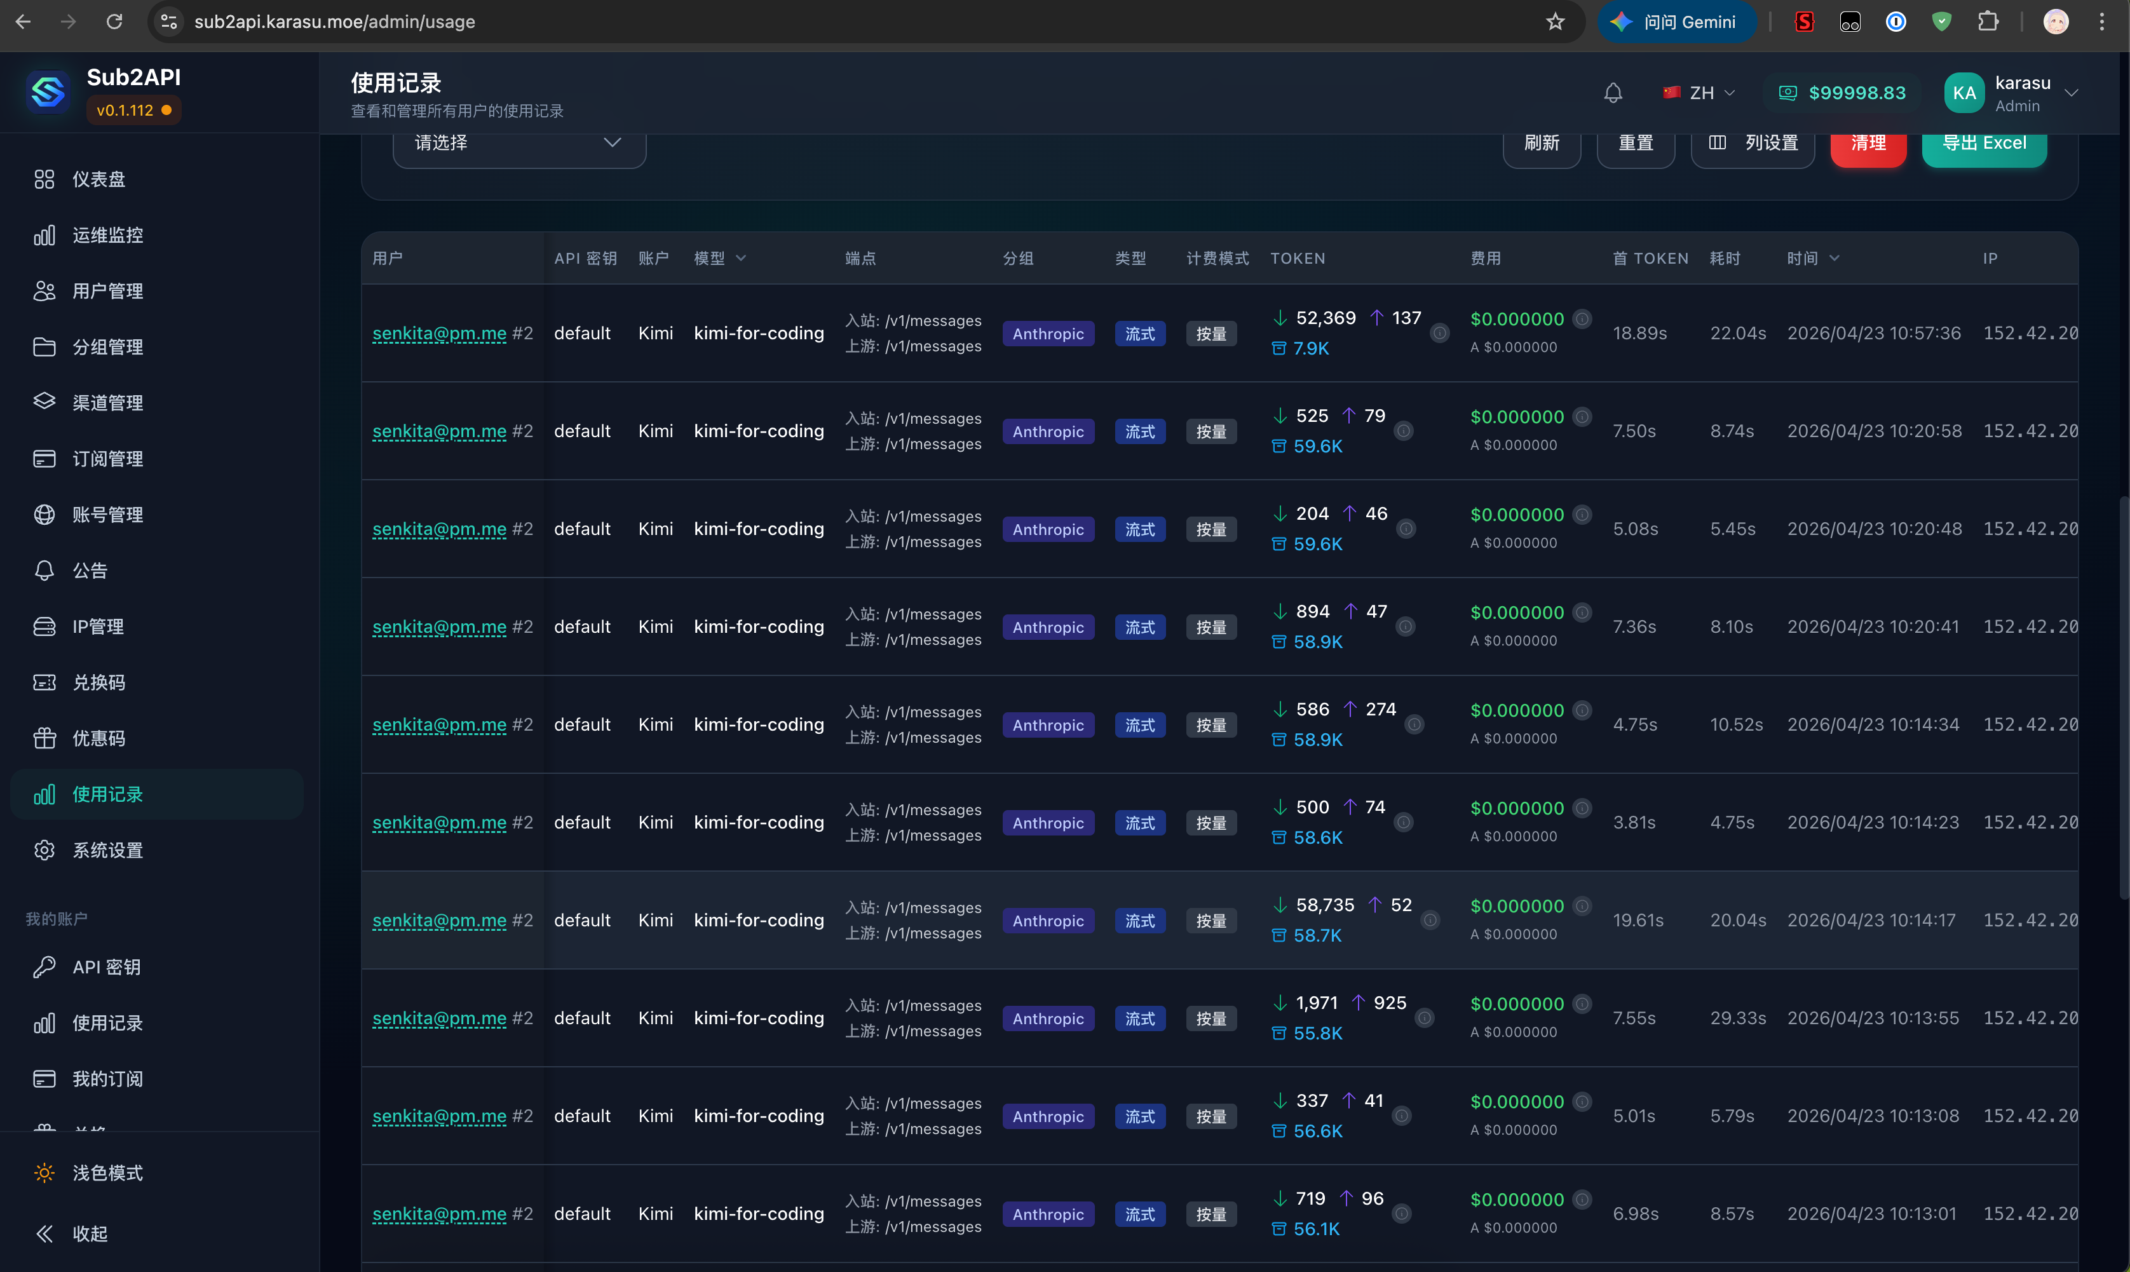Open senkita@pm.me link in first row
The height and width of the screenshot is (1272, 2130).
click(x=439, y=332)
